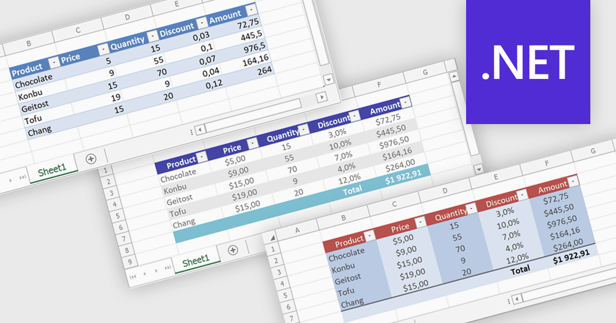Click the scroll-down arrow in the blue-table window
The image size is (616, 323).
tap(329, 80)
